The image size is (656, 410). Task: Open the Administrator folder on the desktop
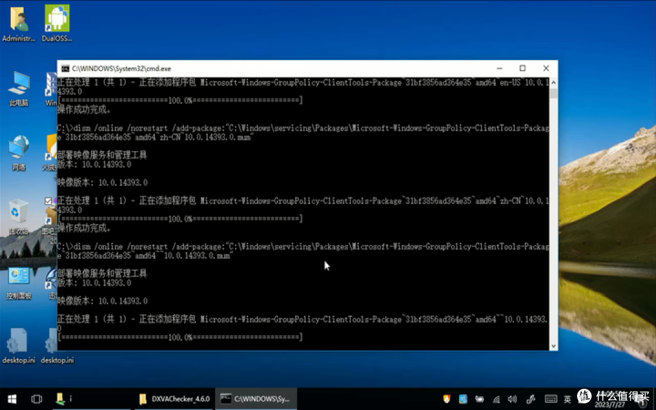(18, 23)
